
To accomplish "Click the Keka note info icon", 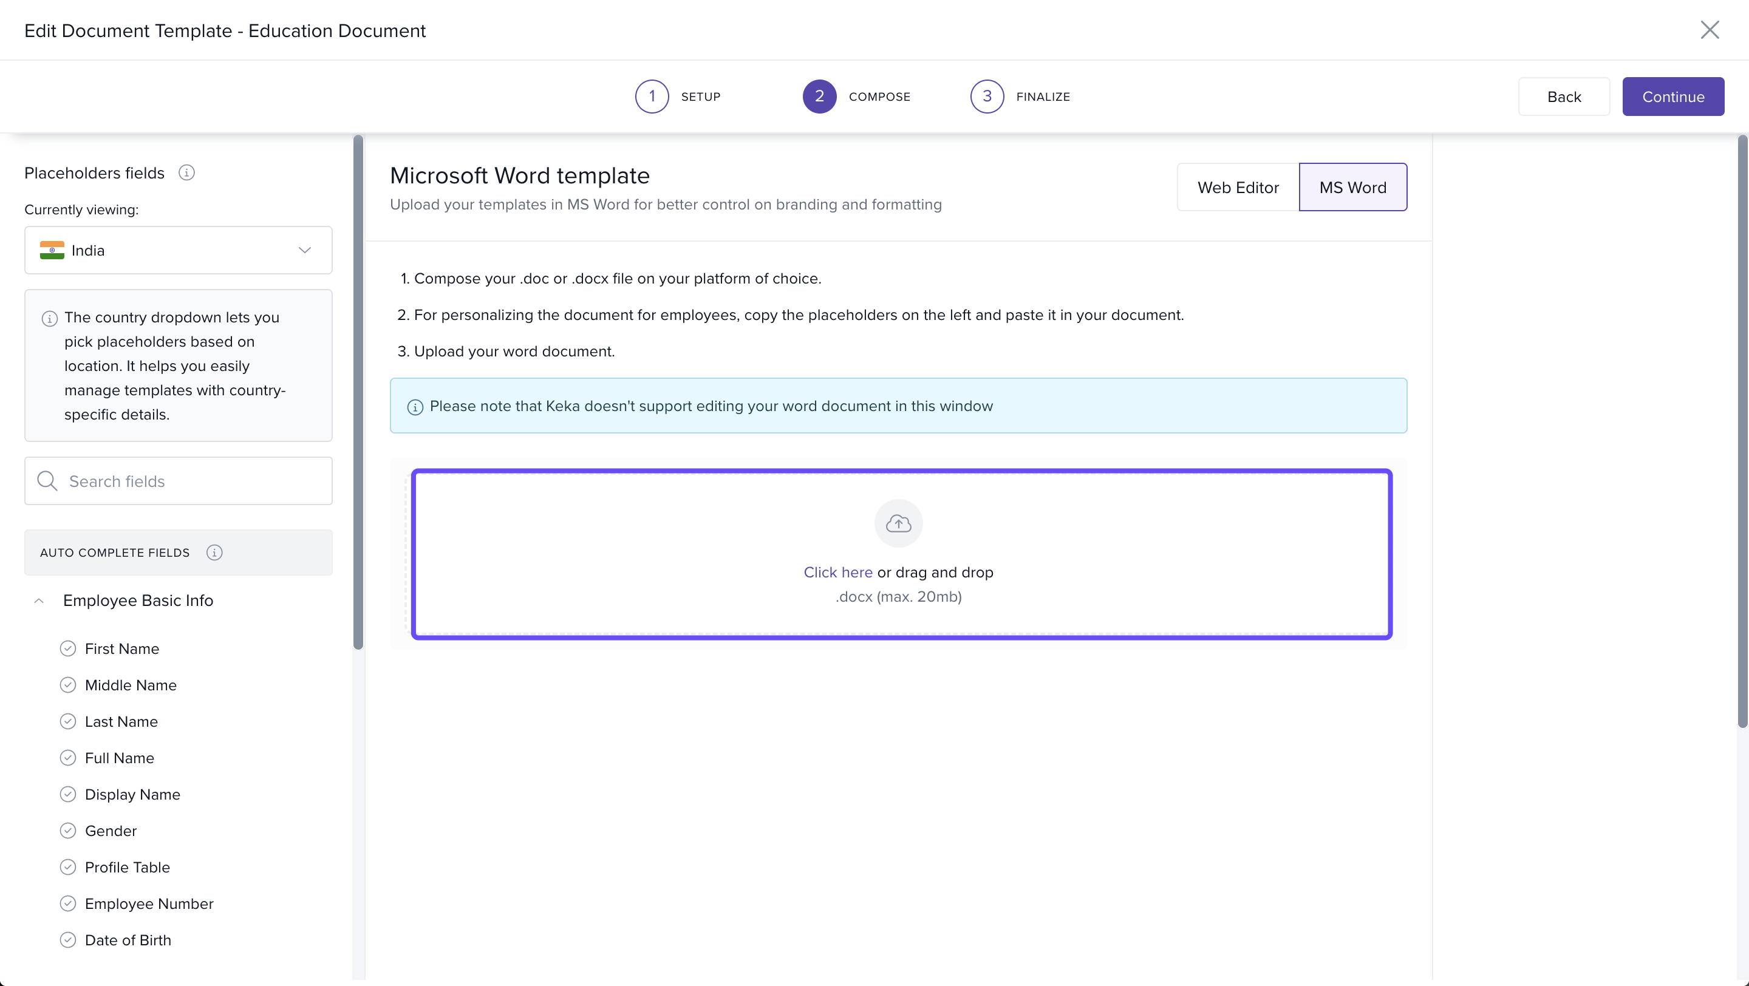I will tap(415, 407).
